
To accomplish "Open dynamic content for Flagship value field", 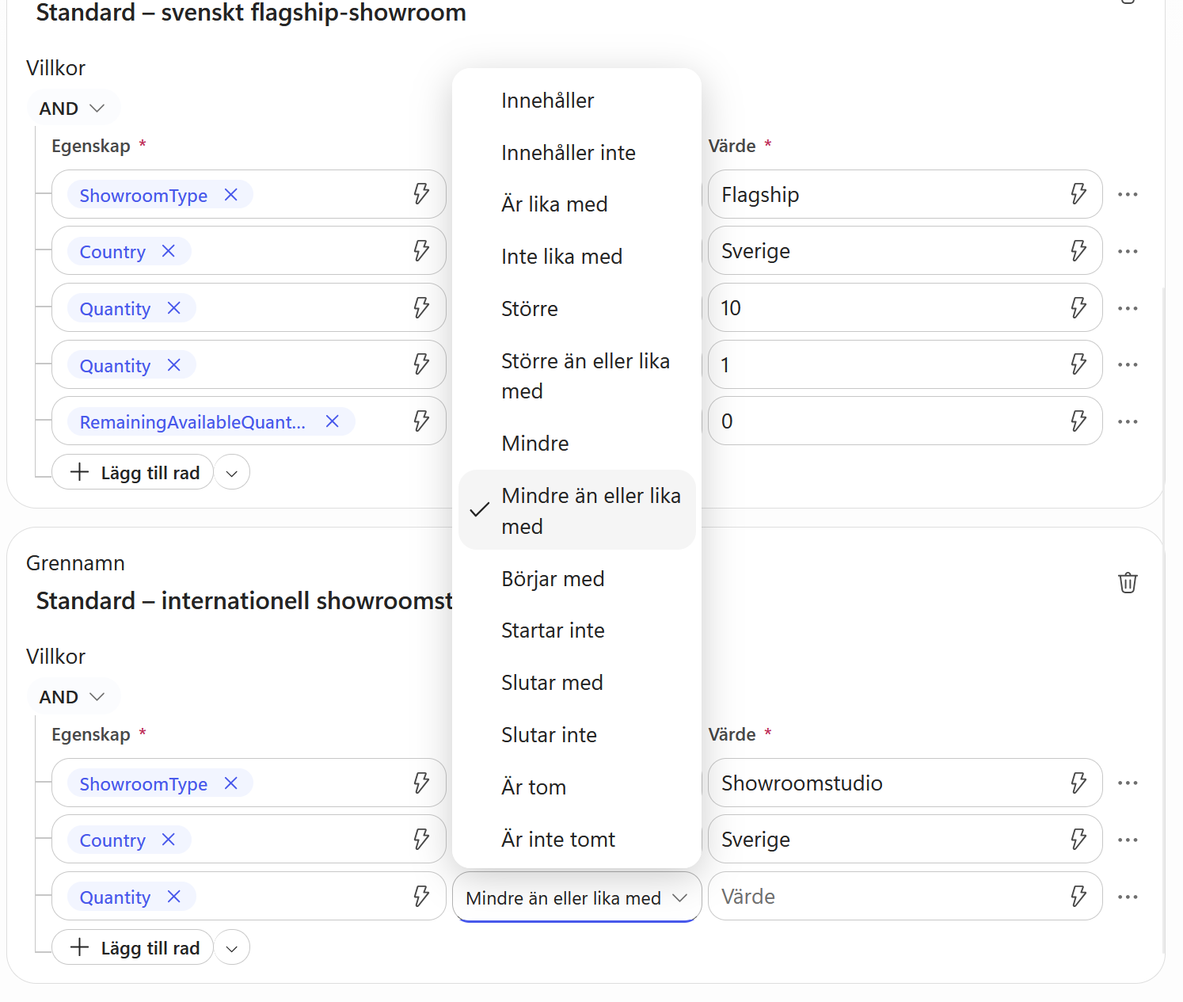I will 1078,194.
